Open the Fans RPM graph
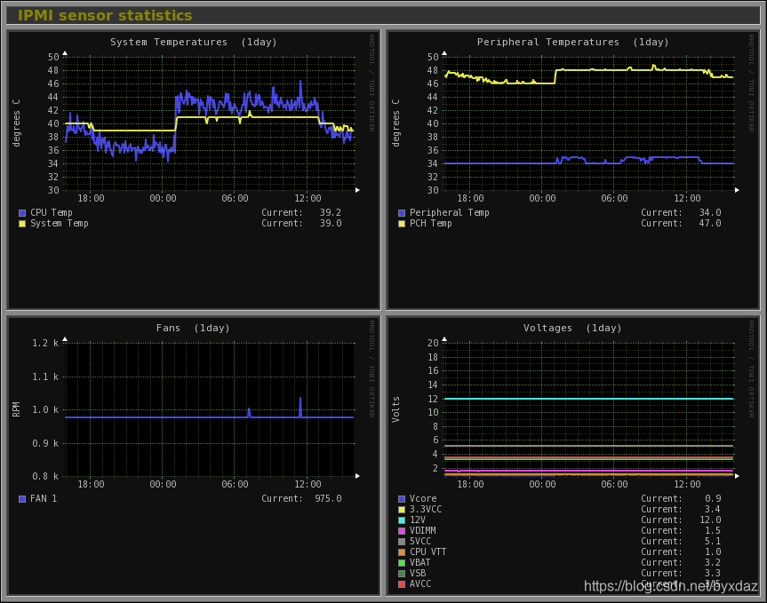 tap(194, 456)
